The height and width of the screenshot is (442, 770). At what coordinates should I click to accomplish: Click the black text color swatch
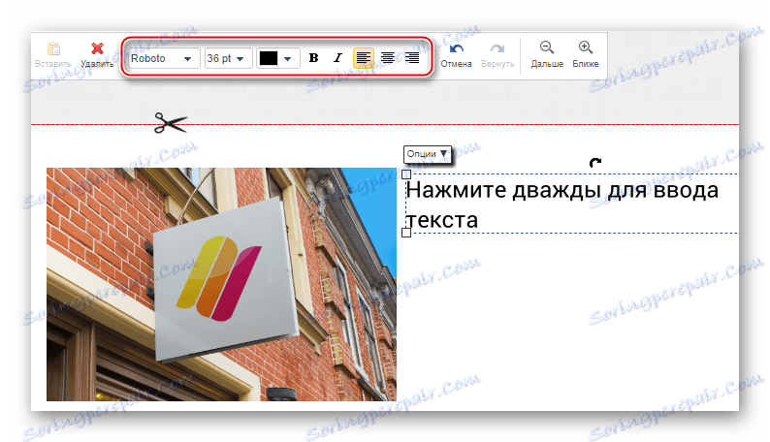click(269, 58)
